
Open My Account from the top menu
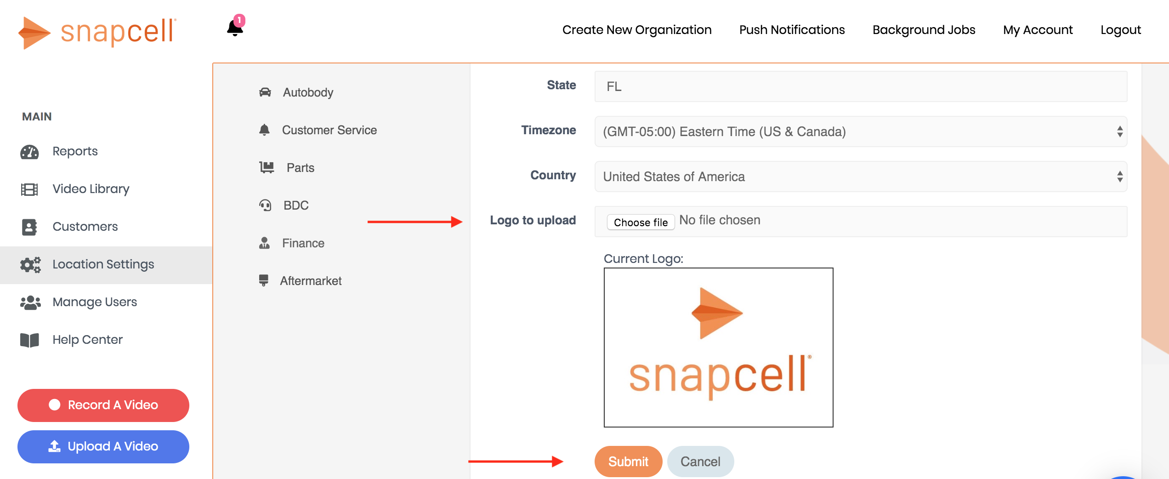tap(1038, 29)
